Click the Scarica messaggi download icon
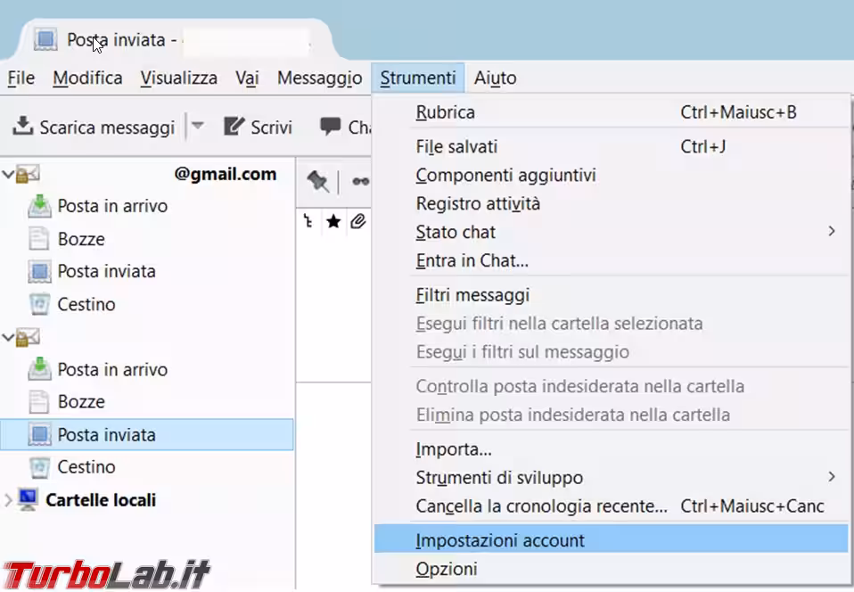 (22, 127)
